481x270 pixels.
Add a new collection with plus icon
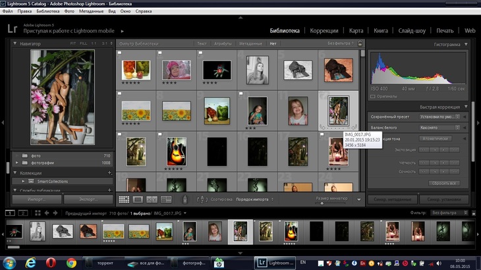coord(109,173)
